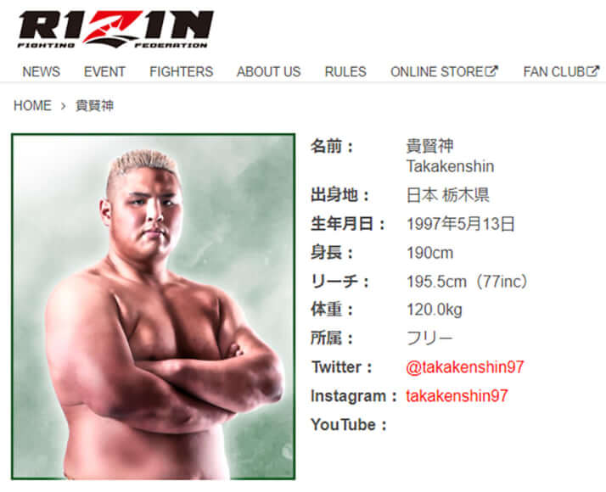
Task: Click the 貴賢神 breadcrumb item
Action: 95,105
